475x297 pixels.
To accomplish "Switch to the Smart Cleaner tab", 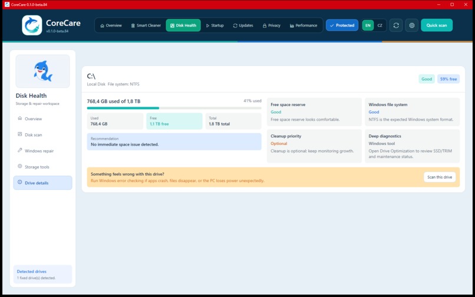I will coord(146,25).
